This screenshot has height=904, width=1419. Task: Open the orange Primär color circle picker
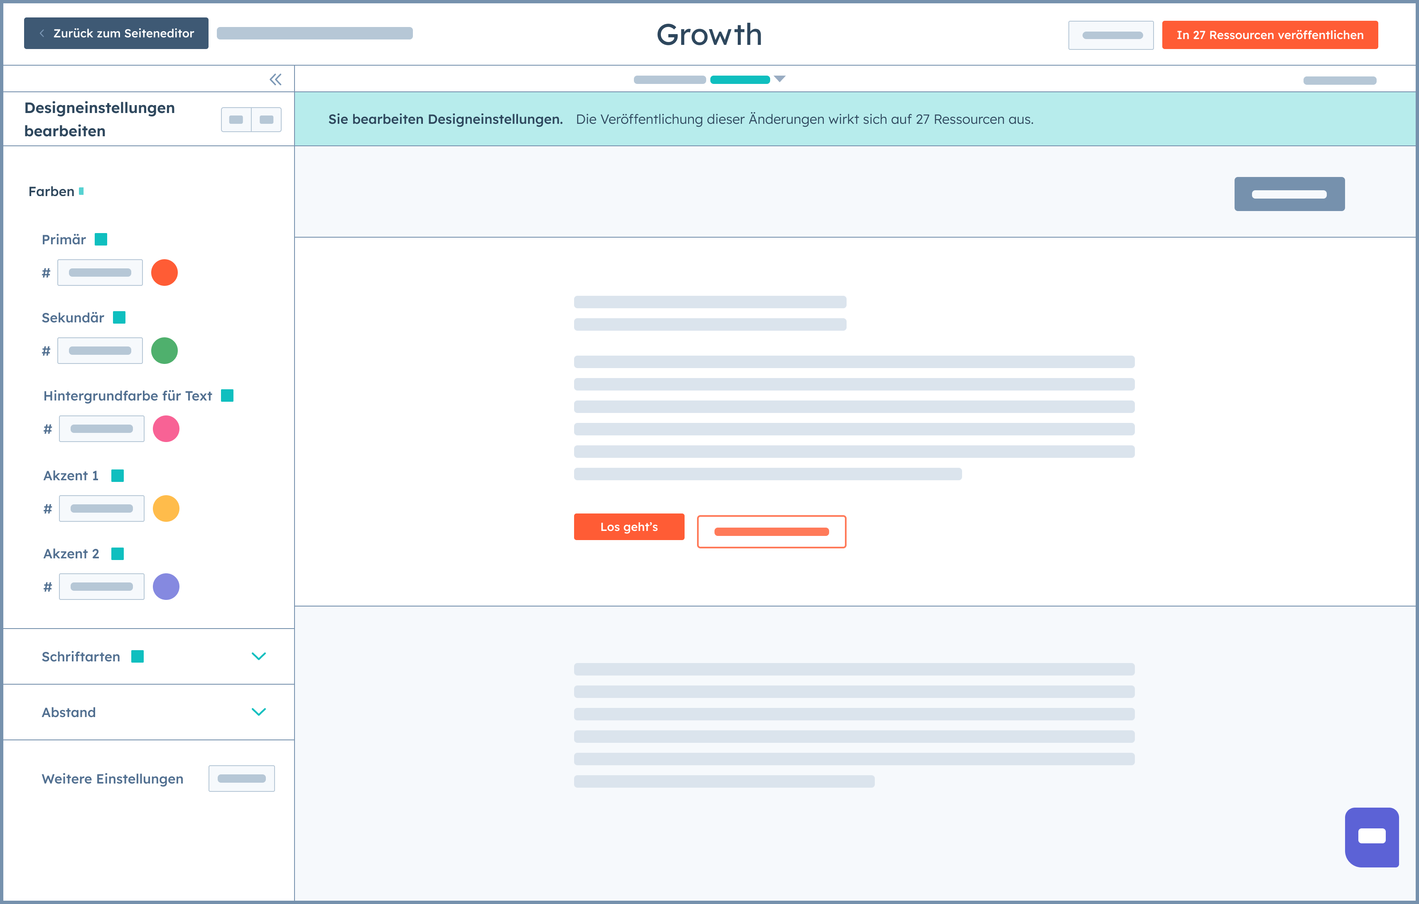(x=164, y=272)
